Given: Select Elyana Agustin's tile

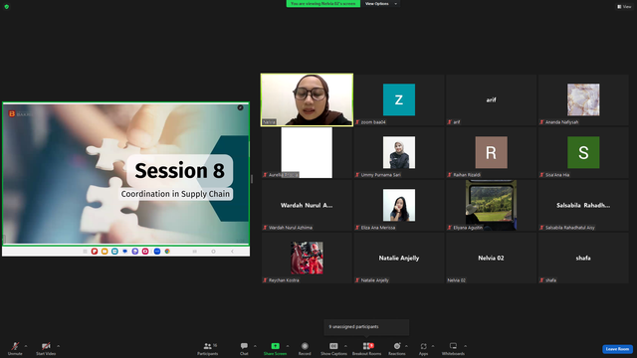Looking at the screenshot, I should 491,206.
